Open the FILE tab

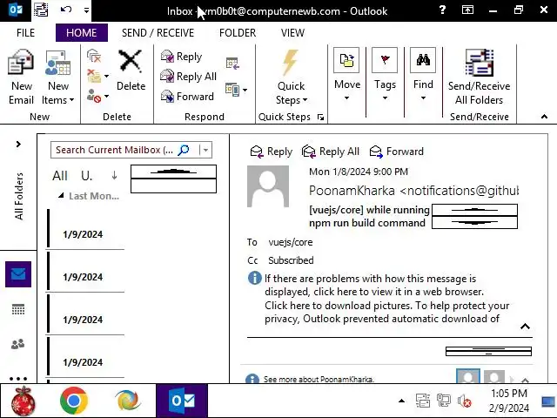25,33
